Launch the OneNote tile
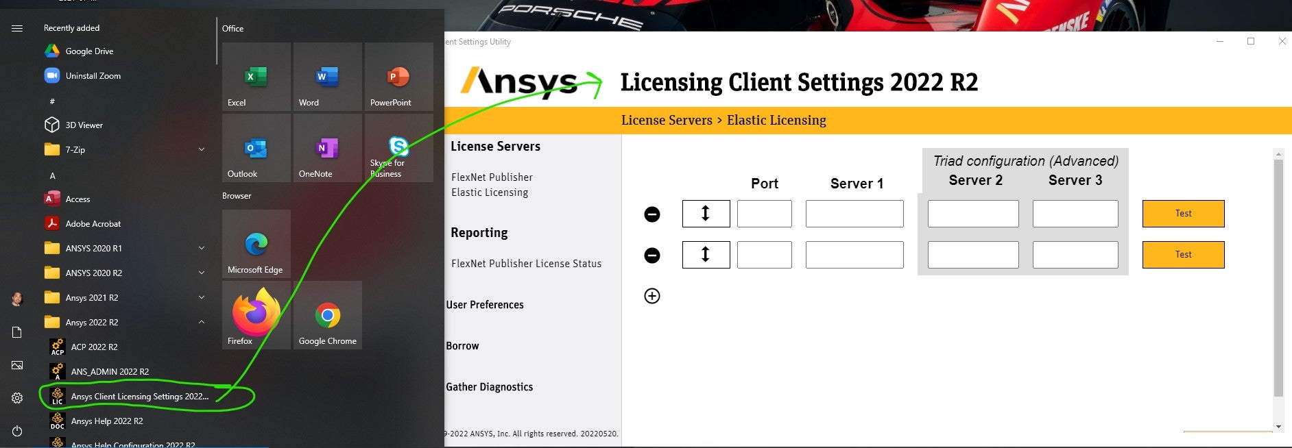 (x=328, y=148)
